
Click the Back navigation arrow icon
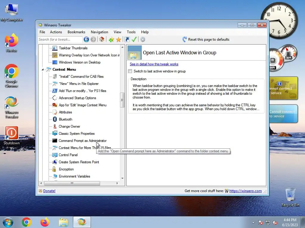click(x=86, y=39)
